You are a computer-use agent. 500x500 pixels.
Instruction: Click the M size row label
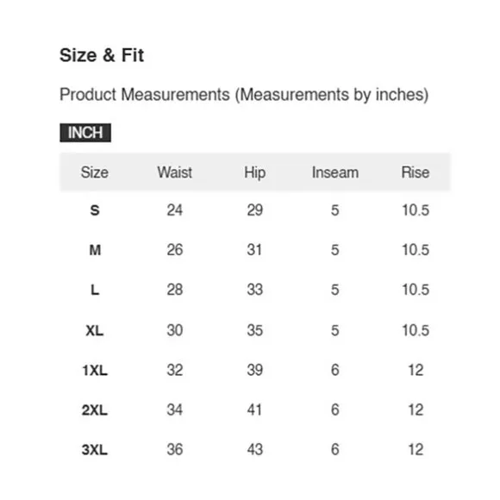(x=95, y=250)
